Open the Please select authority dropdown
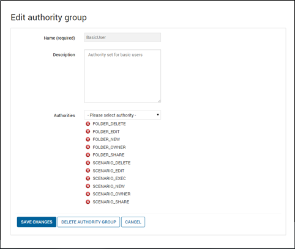 pyautogui.click(x=122, y=115)
